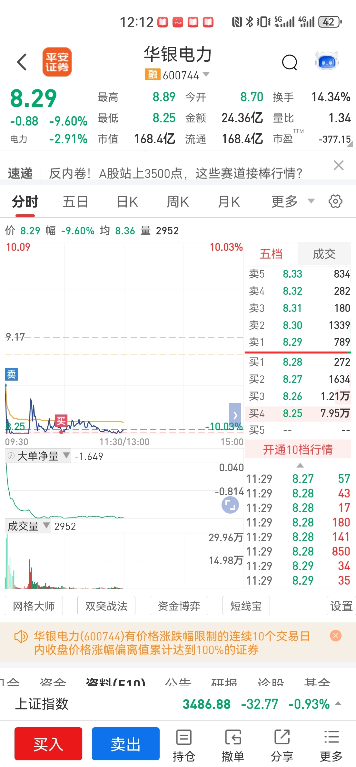Tap current price 8.29 headline
Viewport: 356px width, 767px height.
(34, 98)
